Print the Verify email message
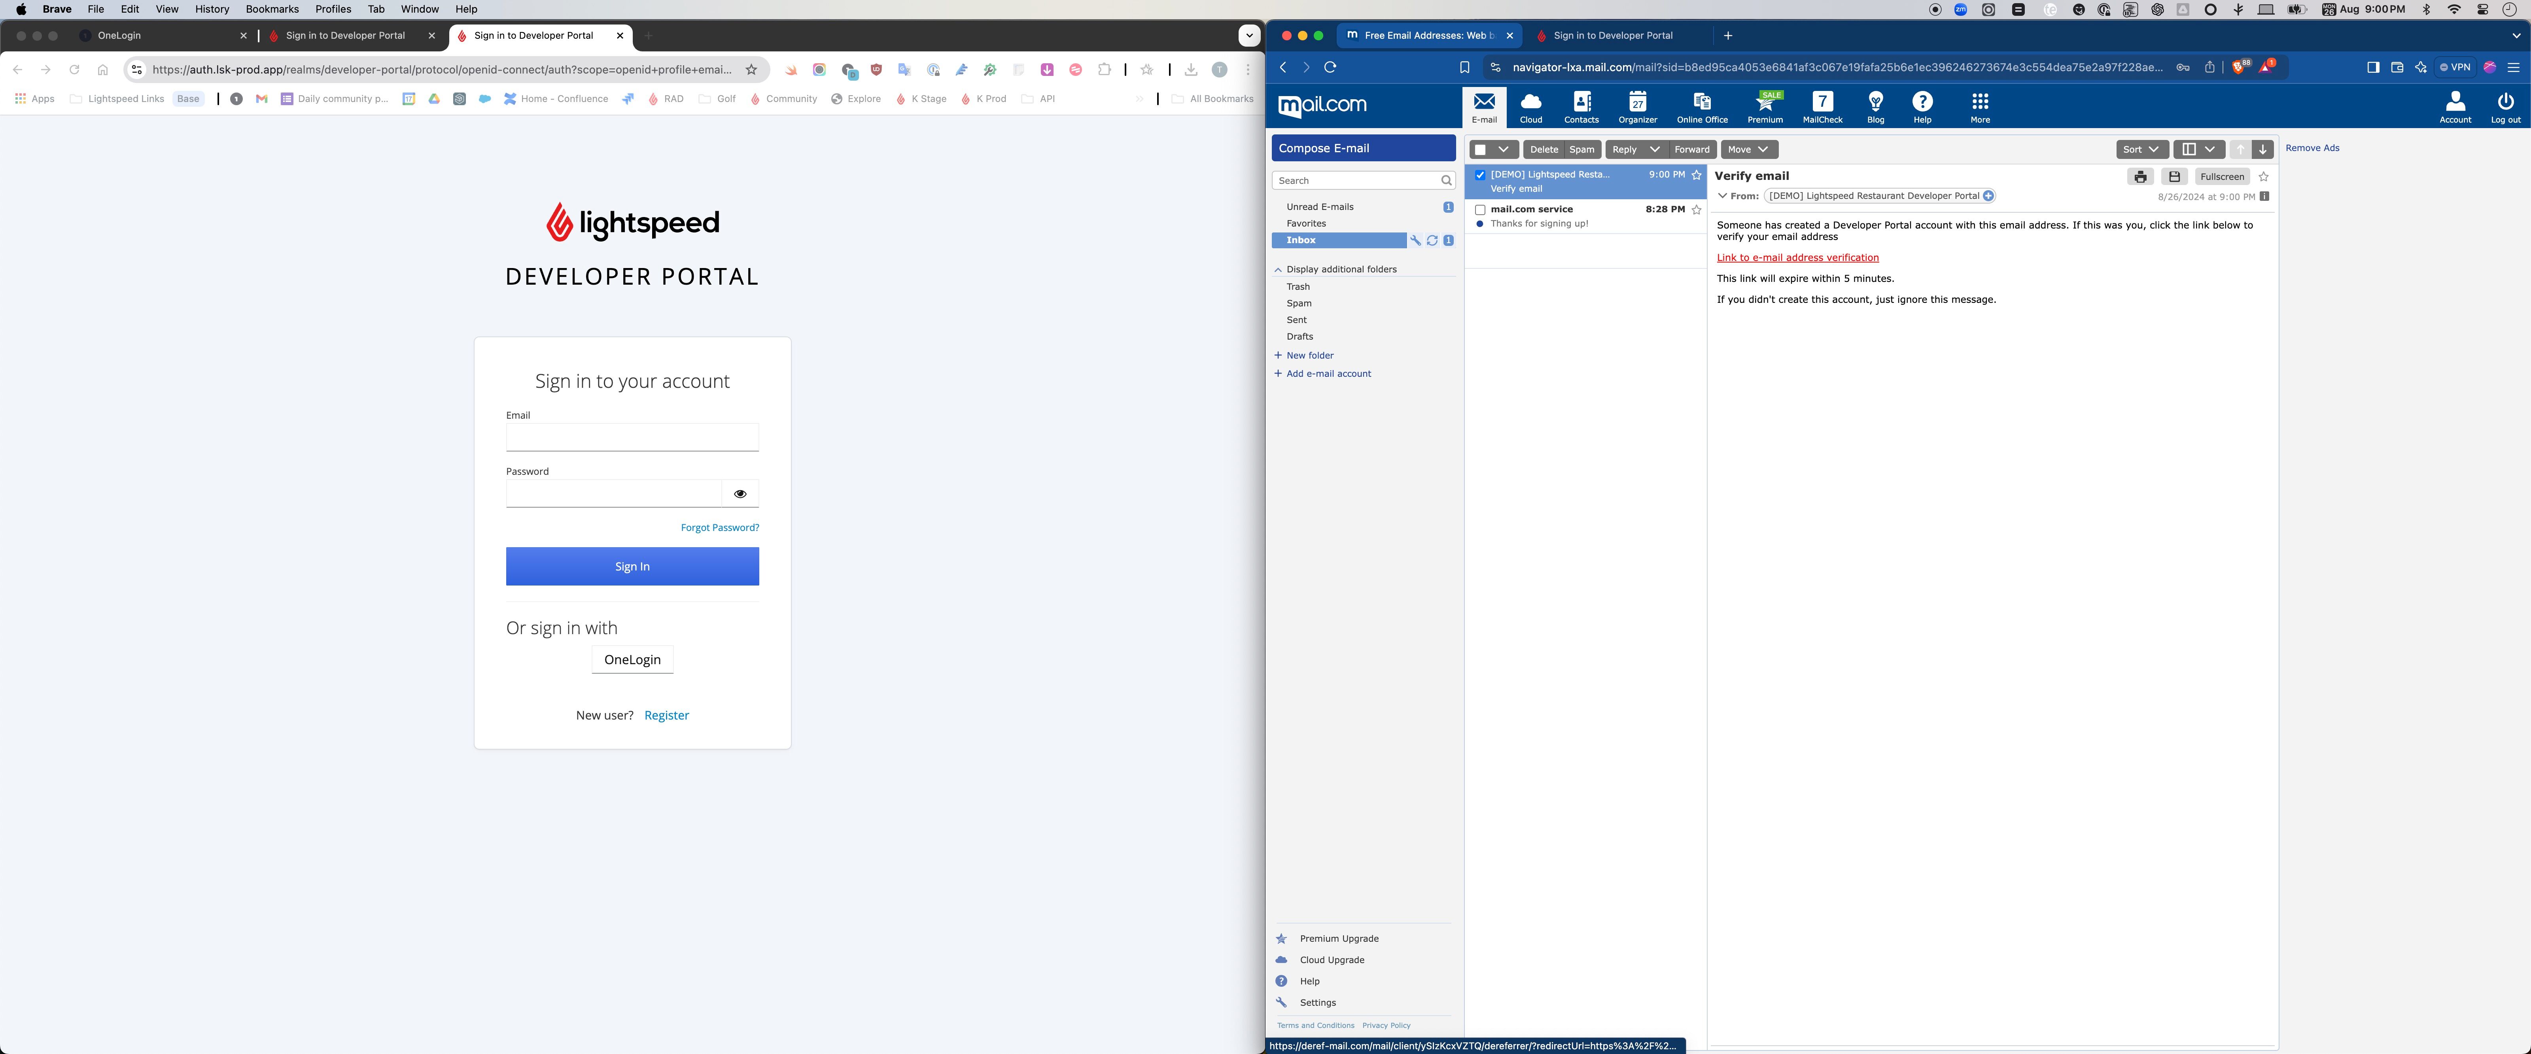The width and height of the screenshot is (2531, 1054). coord(2140,176)
